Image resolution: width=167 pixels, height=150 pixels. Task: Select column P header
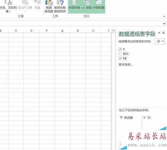47,31
